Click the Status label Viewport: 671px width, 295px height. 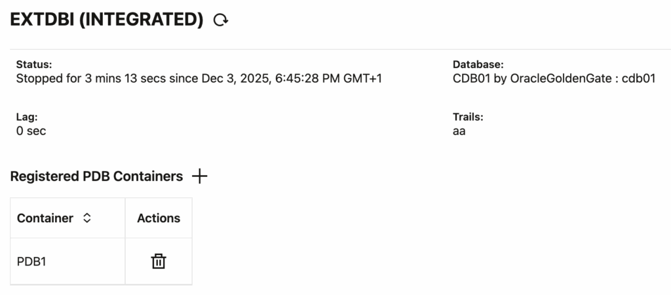click(34, 65)
